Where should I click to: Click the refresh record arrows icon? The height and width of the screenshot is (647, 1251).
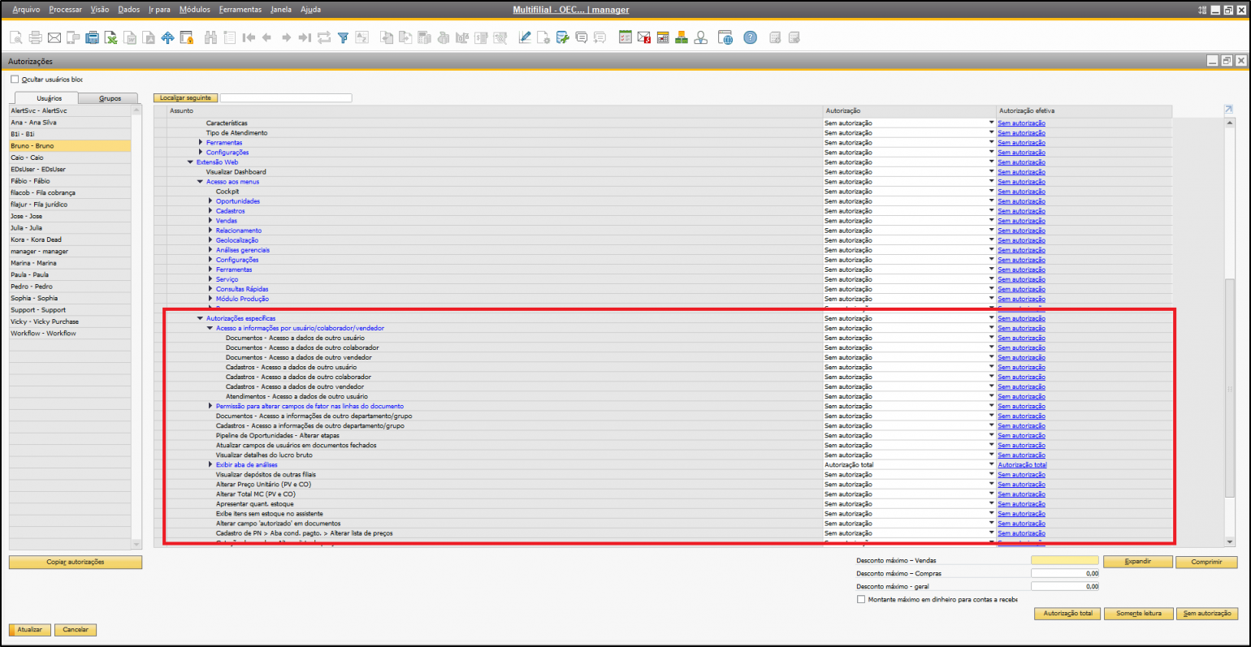[x=324, y=37]
